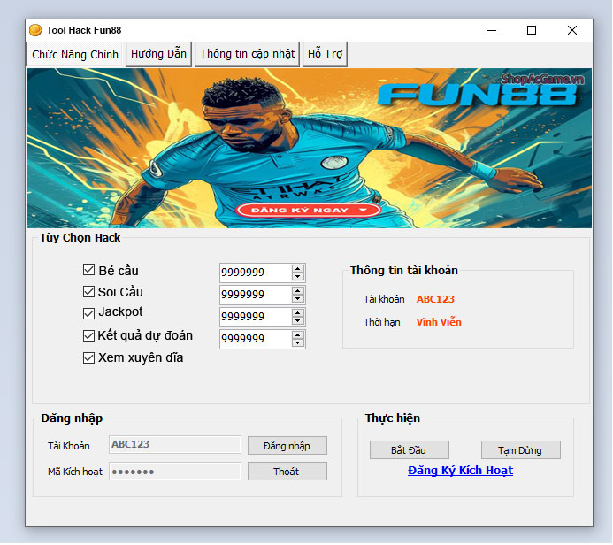Close the Tool Hack Fun88 window
The height and width of the screenshot is (545, 613).
pos(572,30)
